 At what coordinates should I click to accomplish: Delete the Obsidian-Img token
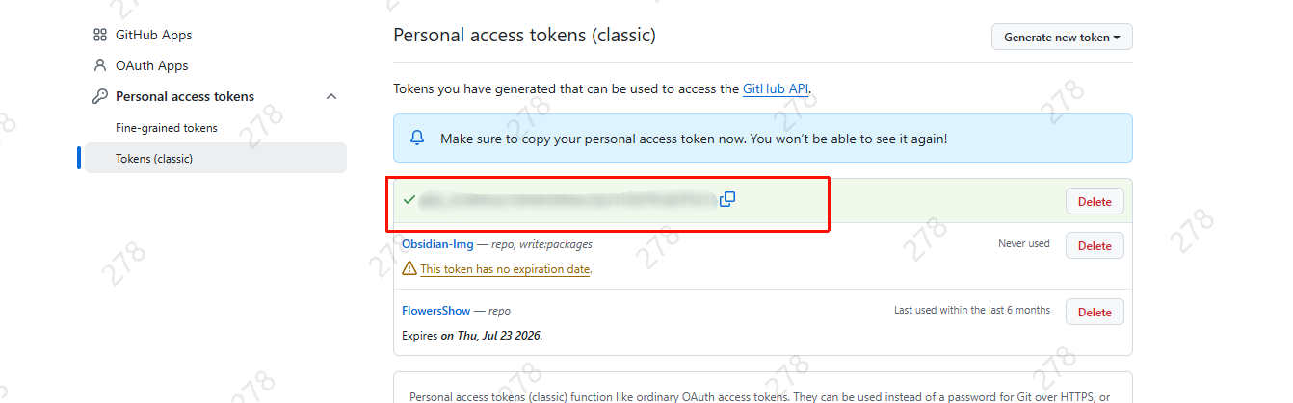click(1095, 246)
